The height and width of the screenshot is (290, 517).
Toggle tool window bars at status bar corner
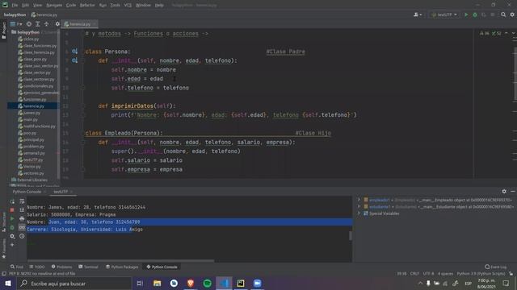pos(4,274)
